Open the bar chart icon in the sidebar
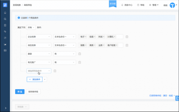Image resolution: width=179 pixels, height=112 pixels. tap(5, 44)
